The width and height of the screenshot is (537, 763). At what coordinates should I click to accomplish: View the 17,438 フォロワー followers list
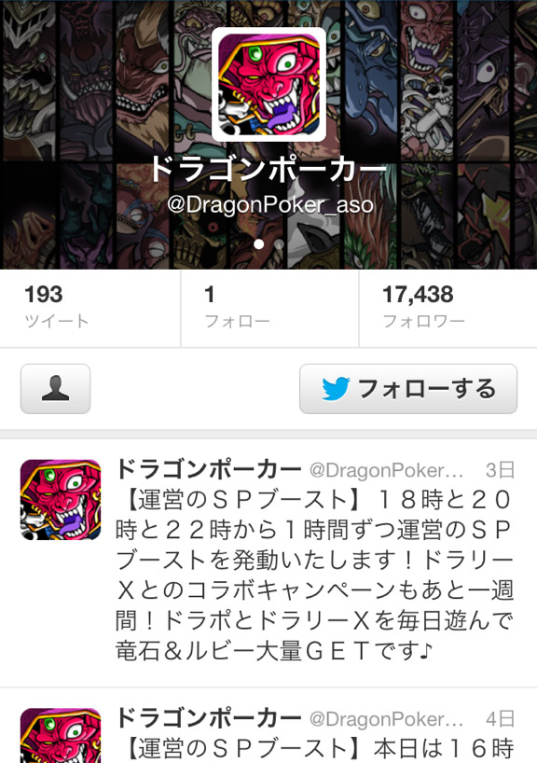448,309
